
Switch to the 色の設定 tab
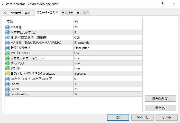tap(67, 13)
